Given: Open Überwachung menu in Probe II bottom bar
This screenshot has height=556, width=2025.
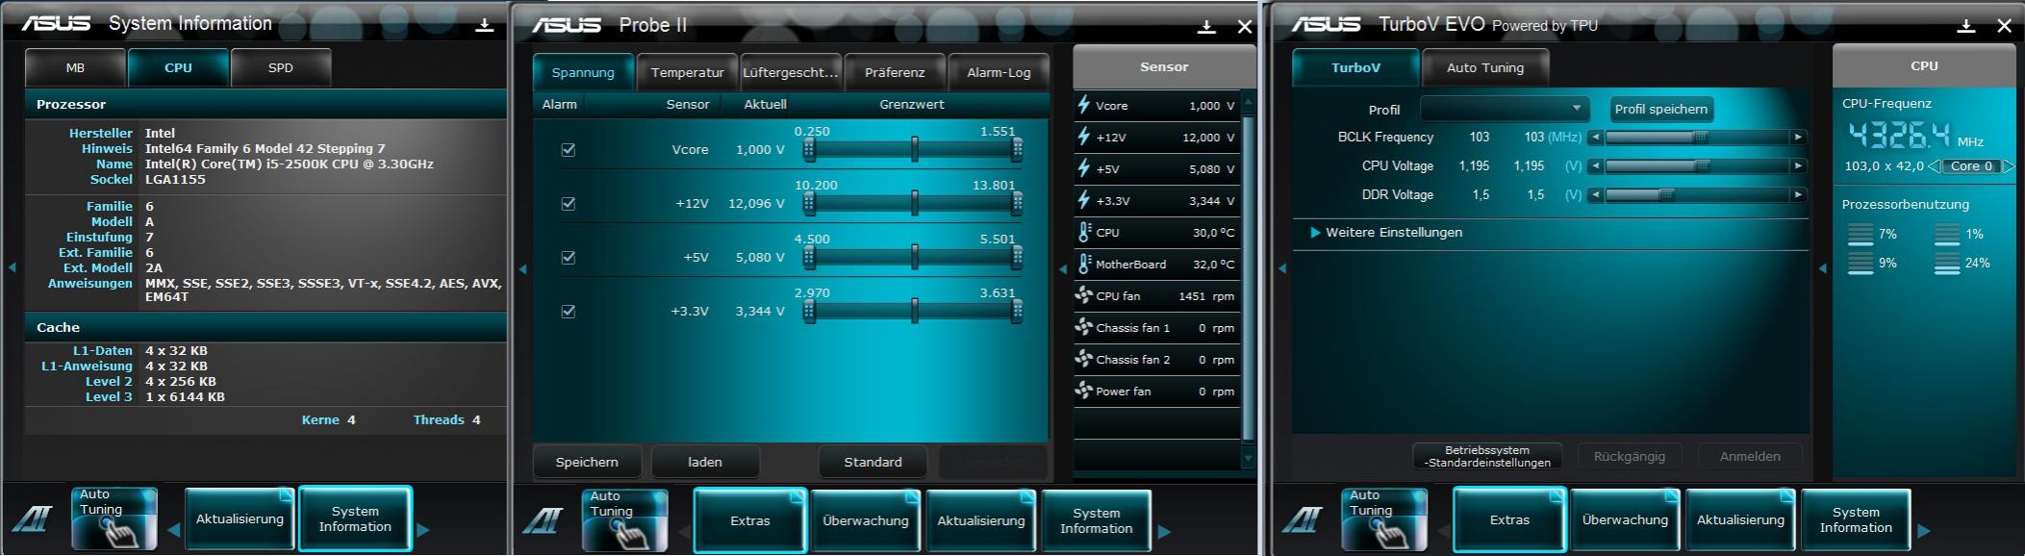Looking at the screenshot, I should [866, 520].
